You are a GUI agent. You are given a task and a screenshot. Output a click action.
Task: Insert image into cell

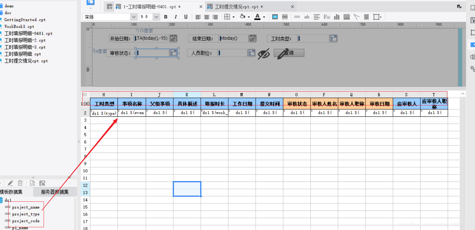click(347, 17)
